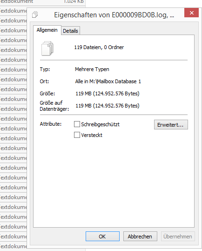Click the greyed-out Übernehmen button
This screenshot has width=202, height=251.
[x=178, y=236]
